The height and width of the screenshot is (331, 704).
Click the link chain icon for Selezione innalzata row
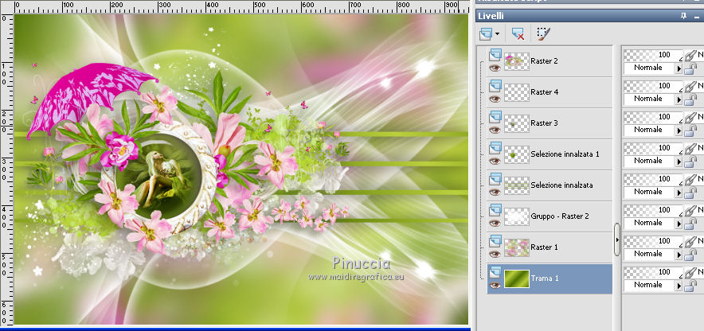click(x=690, y=179)
